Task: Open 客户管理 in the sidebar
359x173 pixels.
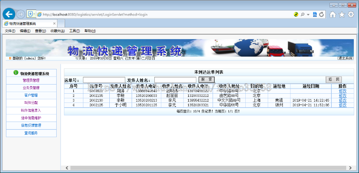Action: [x=31, y=95]
